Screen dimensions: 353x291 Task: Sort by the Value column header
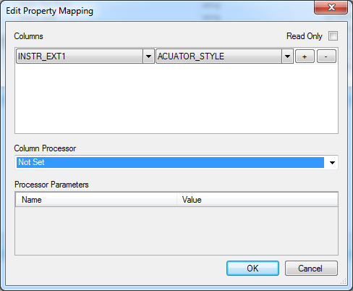(258, 200)
